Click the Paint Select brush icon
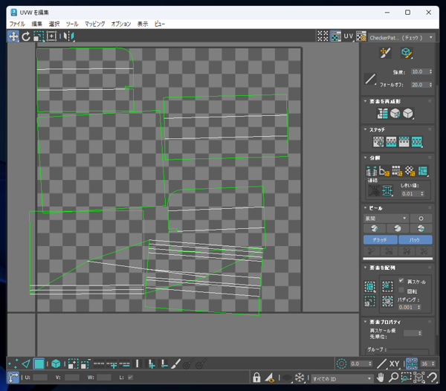Viewport: 446px width, 391px height. point(175,363)
